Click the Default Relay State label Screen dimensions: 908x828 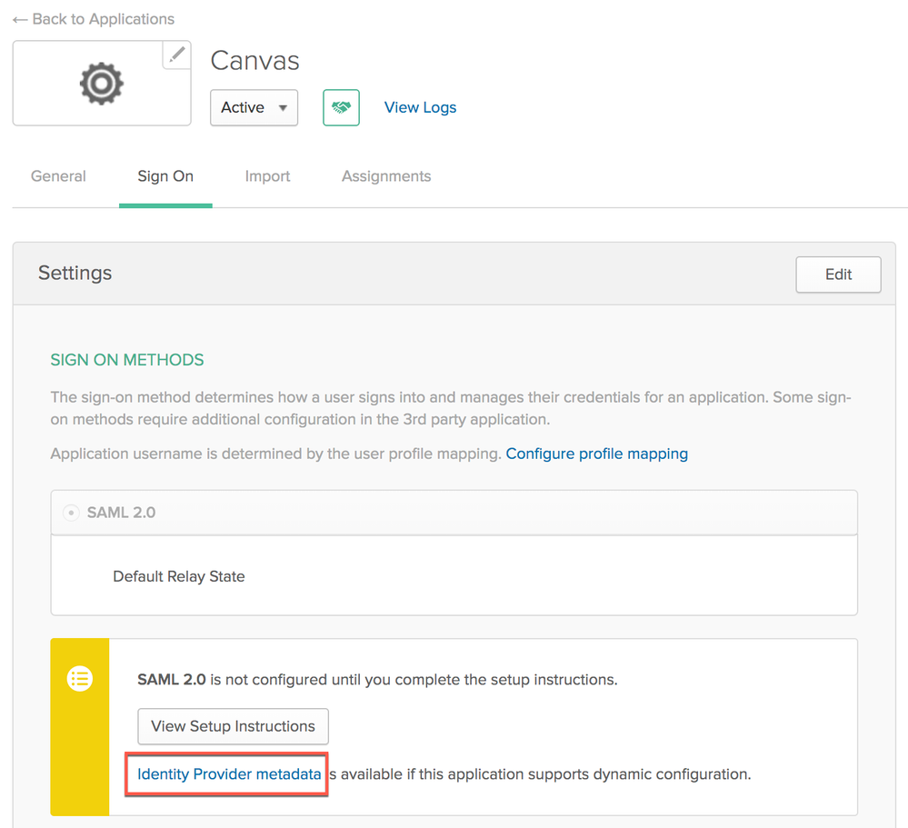tap(179, 577)
